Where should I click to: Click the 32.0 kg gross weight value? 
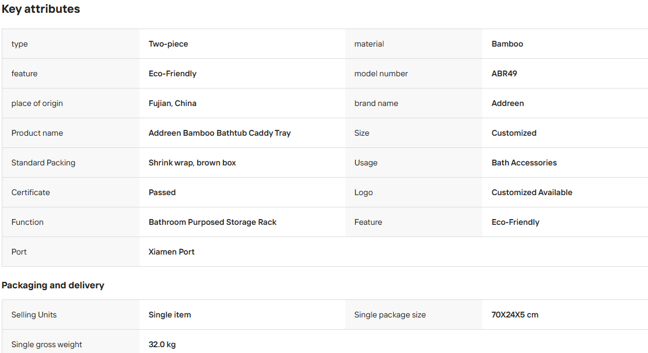pyautogui.click(x=162, y=344)
